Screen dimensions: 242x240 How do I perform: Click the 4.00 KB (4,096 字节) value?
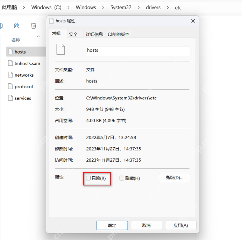[106, 121]
